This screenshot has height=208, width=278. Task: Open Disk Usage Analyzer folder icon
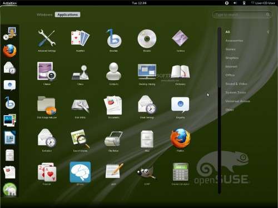pyautogui.click(x=47, y=105)
